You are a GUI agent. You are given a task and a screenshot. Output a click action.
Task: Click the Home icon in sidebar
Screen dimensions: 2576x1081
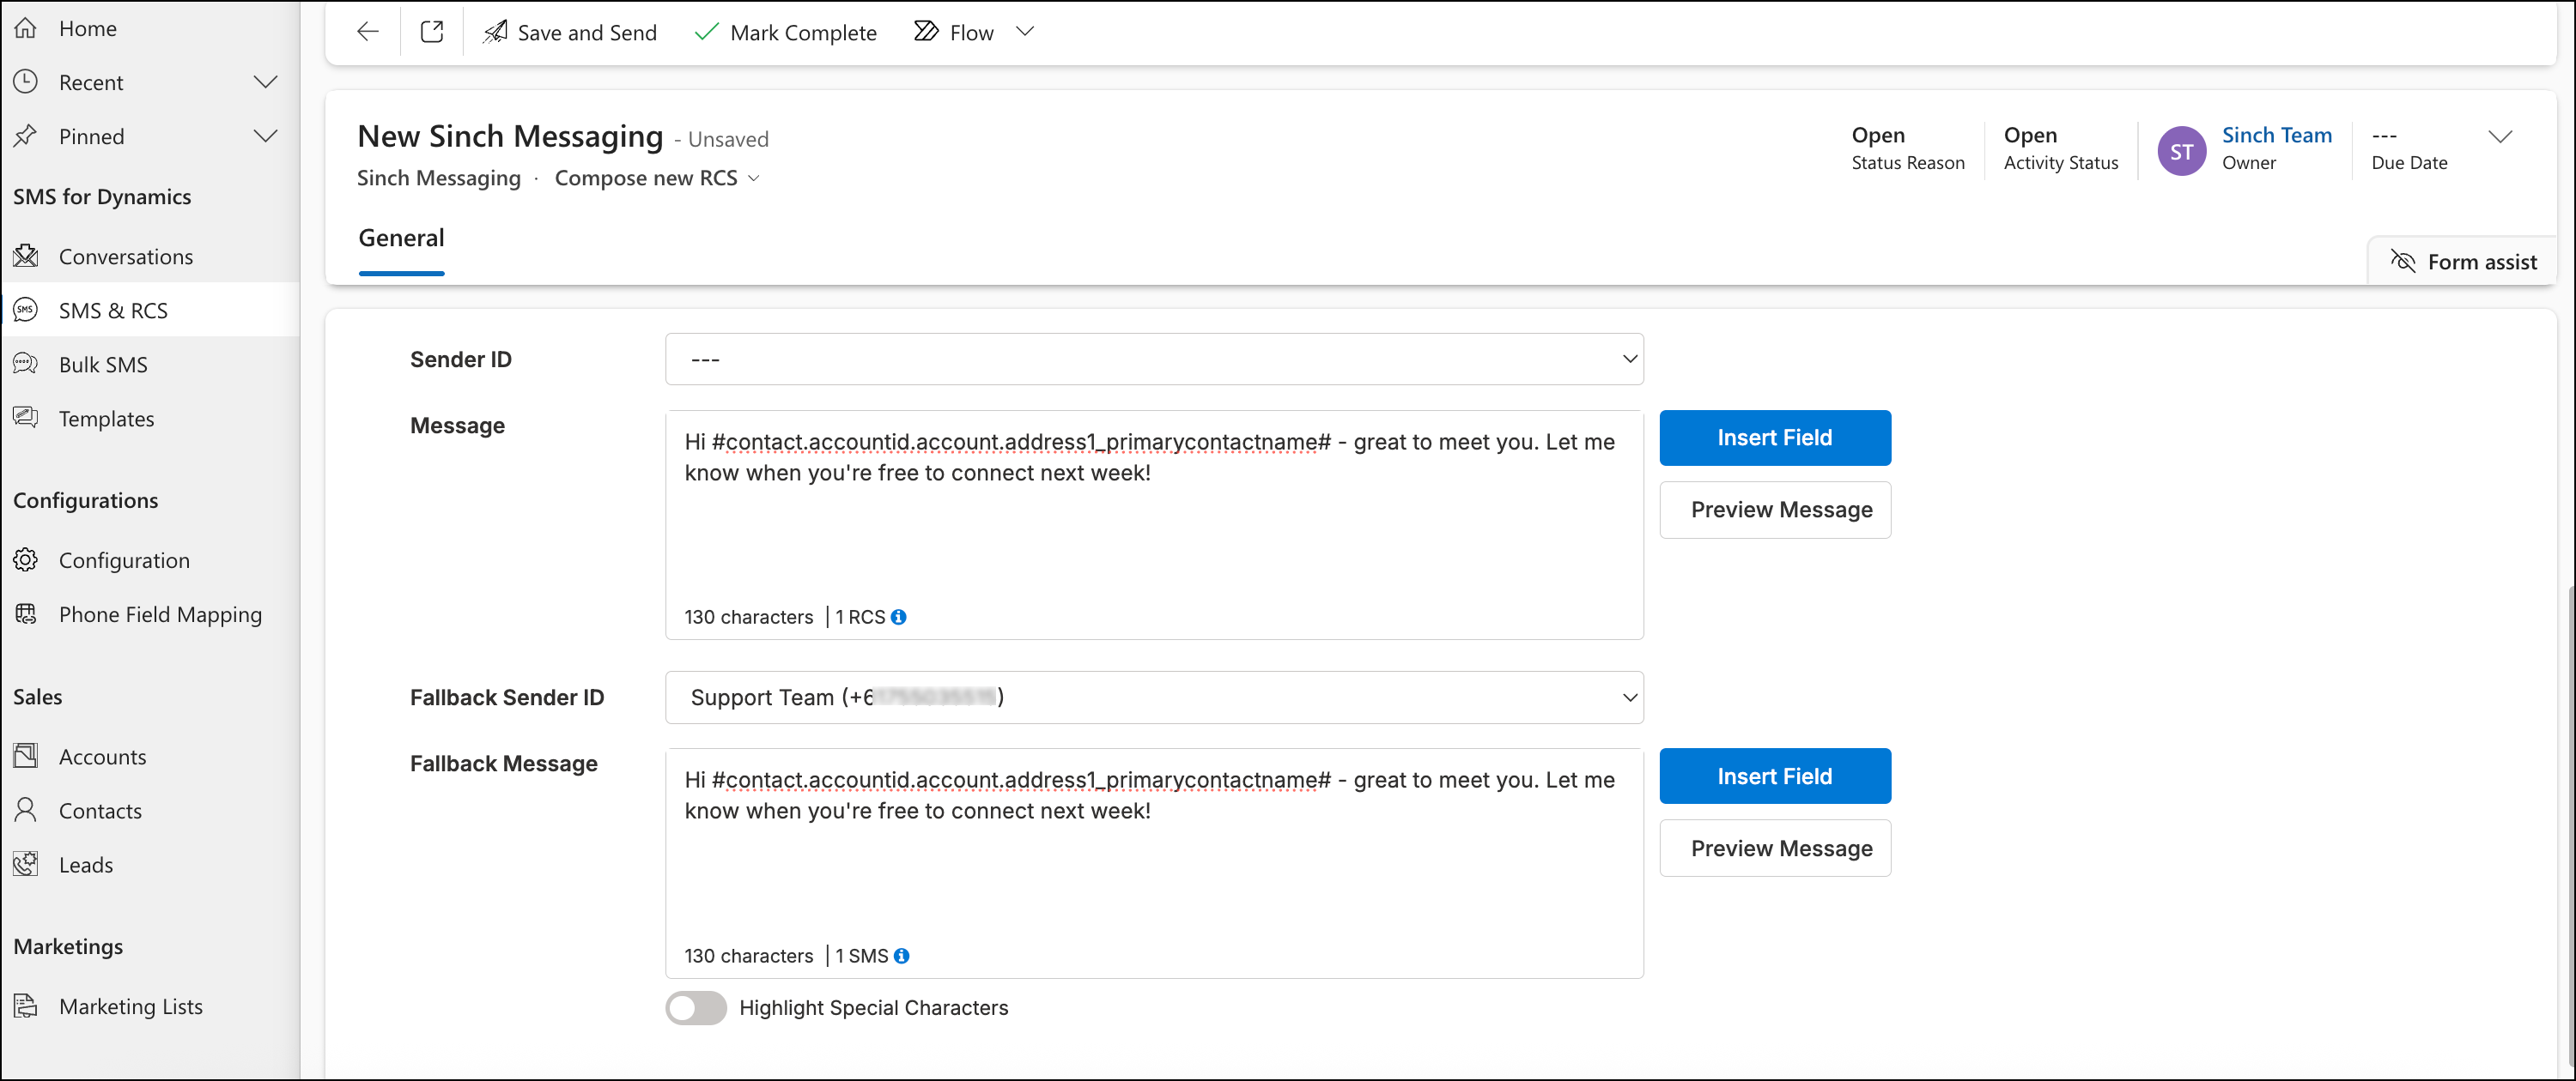26,28
